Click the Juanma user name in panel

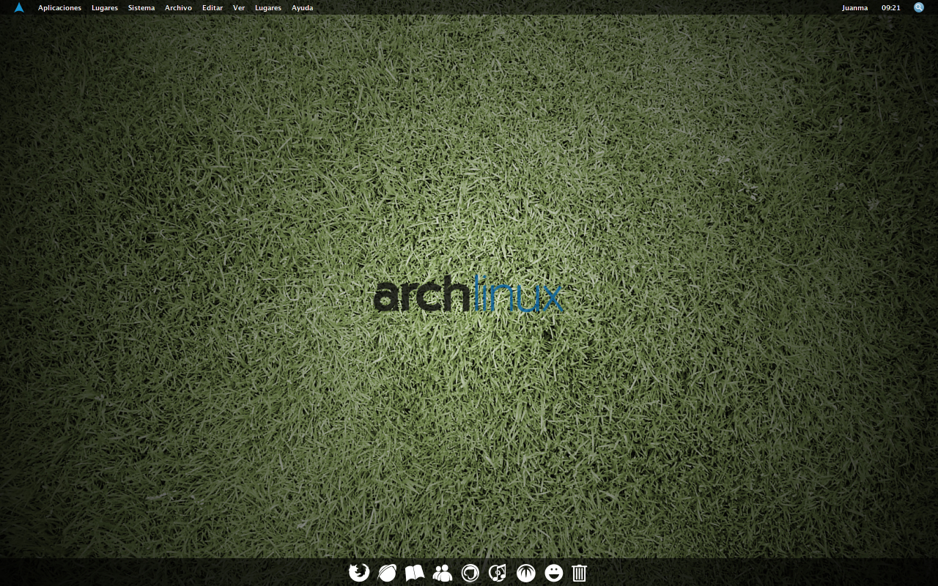coord(854,8)
